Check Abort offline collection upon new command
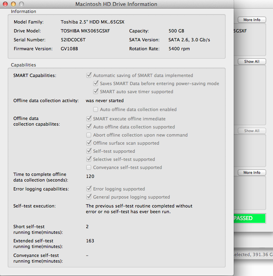Image resolution: width=273 pixels, height=276 pixels. click(89, 135)
